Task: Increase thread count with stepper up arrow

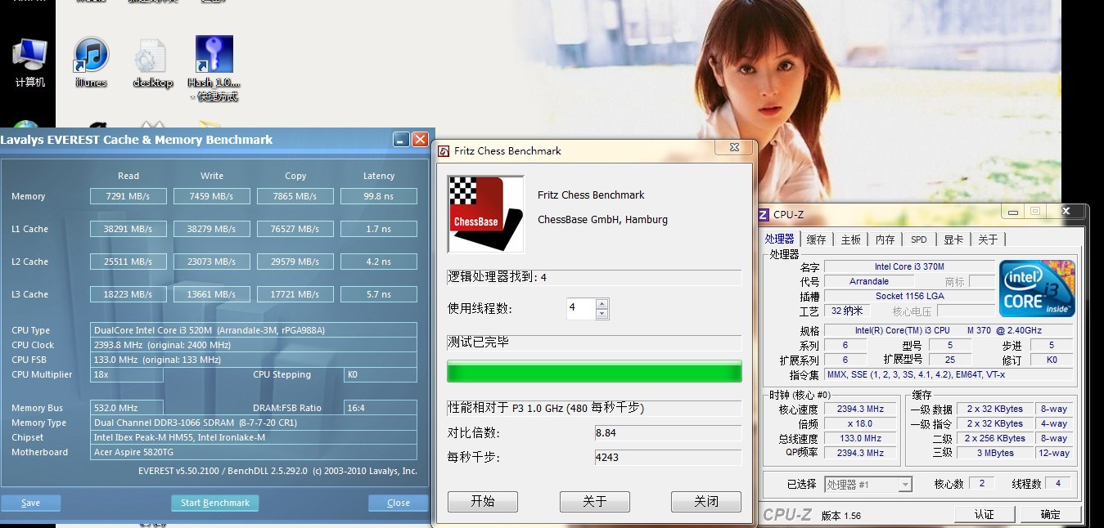Action: coord(602,304)
